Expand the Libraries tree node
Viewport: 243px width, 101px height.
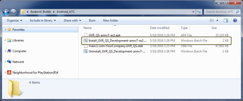(5, 40)
